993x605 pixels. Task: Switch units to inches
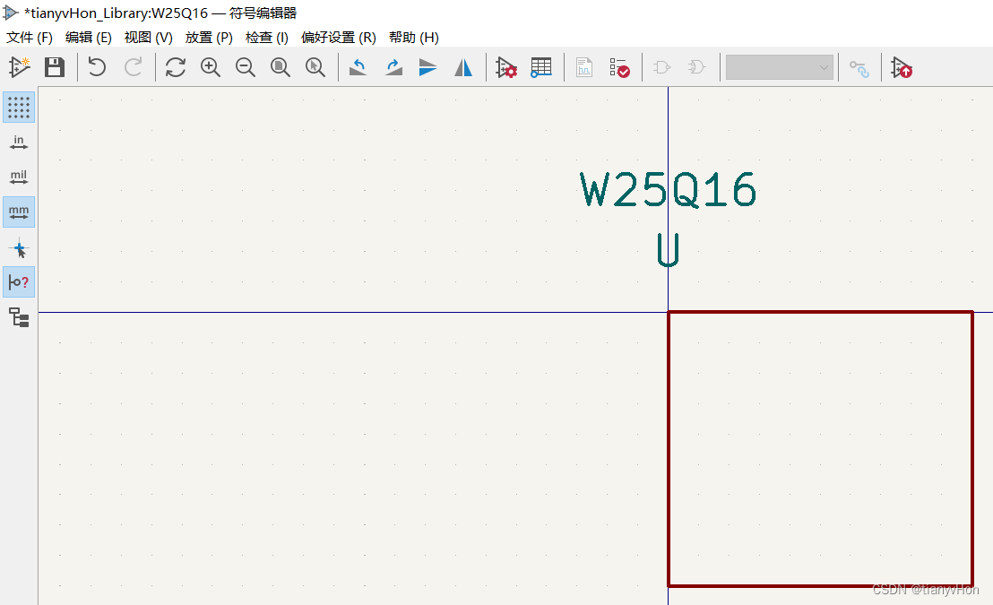19,143
